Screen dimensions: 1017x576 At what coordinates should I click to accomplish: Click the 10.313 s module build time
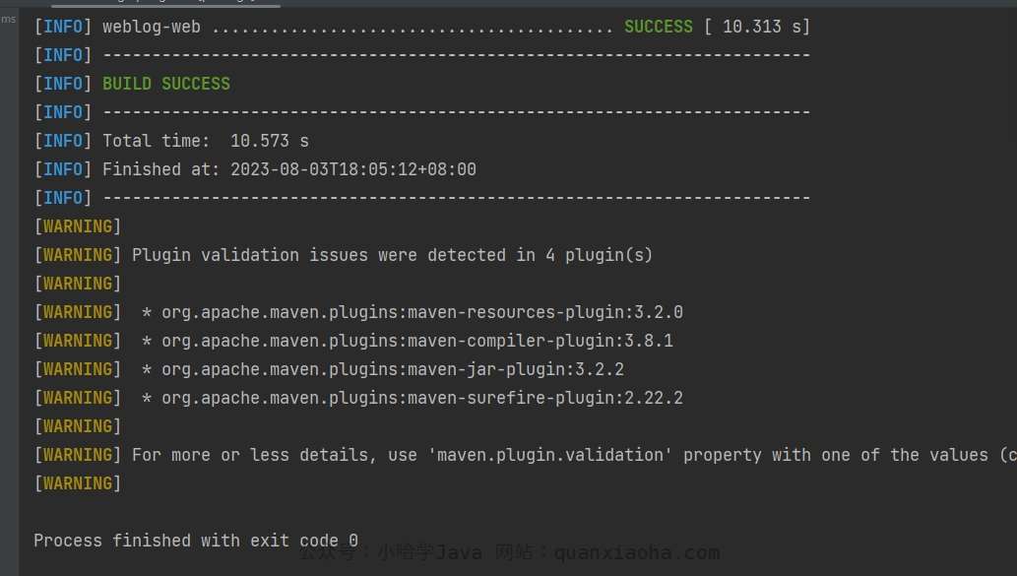pyautogui.click(x=757, y=27)
